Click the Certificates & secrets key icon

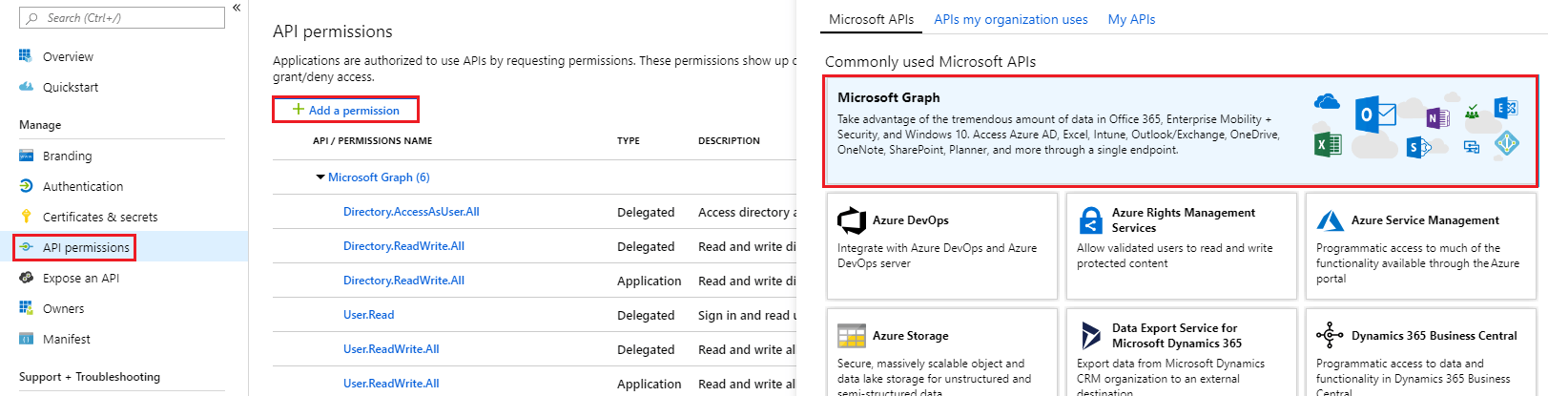[x=26, y=217]
